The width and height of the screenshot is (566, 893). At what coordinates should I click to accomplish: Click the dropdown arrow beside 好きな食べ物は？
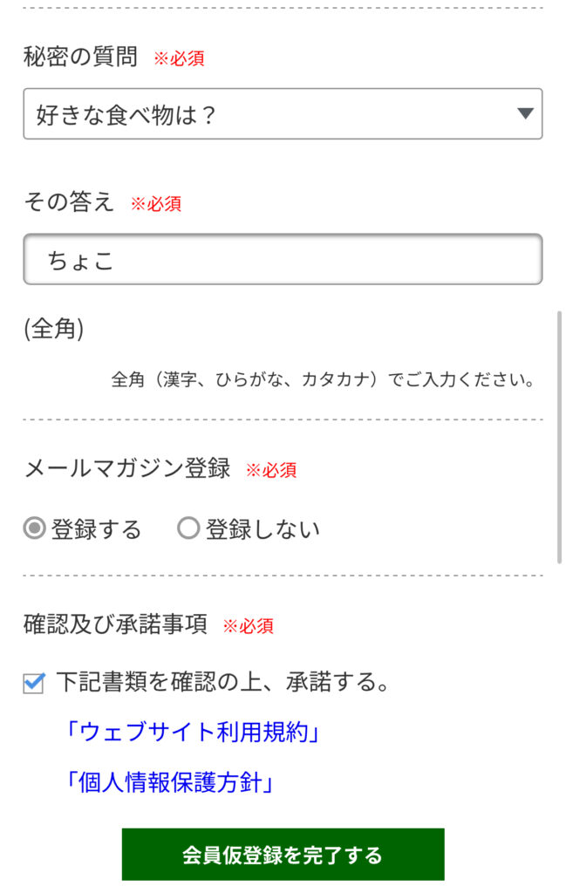(525, 113)
